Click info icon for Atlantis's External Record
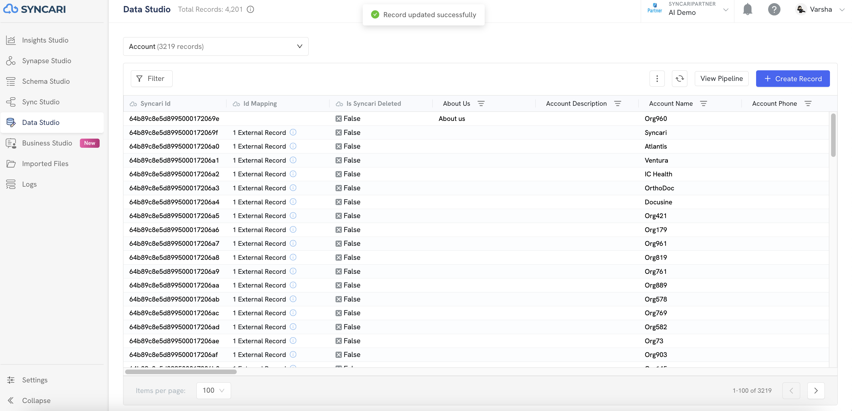The image size is (852, 411). 293,146
